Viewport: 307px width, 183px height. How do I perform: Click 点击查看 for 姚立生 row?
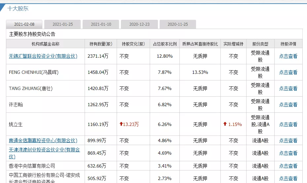[288, 124]
